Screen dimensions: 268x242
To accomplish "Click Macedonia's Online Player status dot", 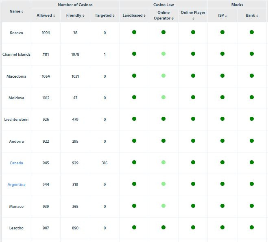I will 193,76.
